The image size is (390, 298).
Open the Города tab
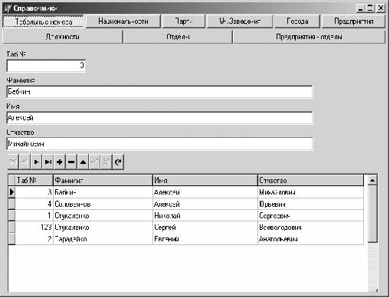[297, 21]
